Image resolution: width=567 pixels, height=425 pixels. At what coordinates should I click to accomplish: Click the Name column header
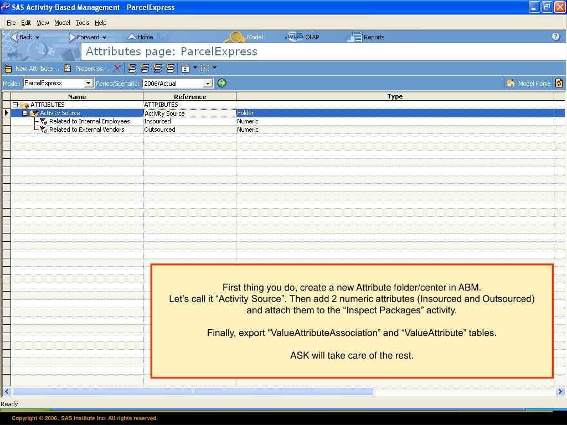(x=77, y=96)
